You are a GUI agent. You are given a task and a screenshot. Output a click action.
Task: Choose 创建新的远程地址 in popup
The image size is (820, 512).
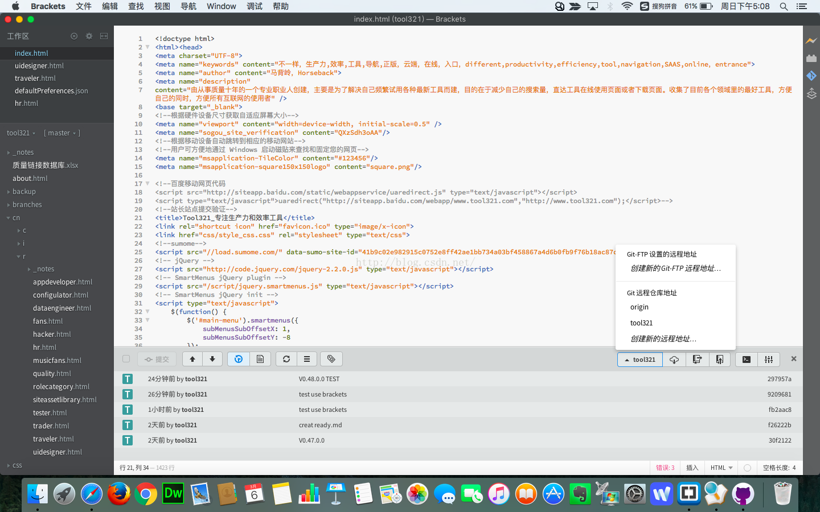(676, 339)
